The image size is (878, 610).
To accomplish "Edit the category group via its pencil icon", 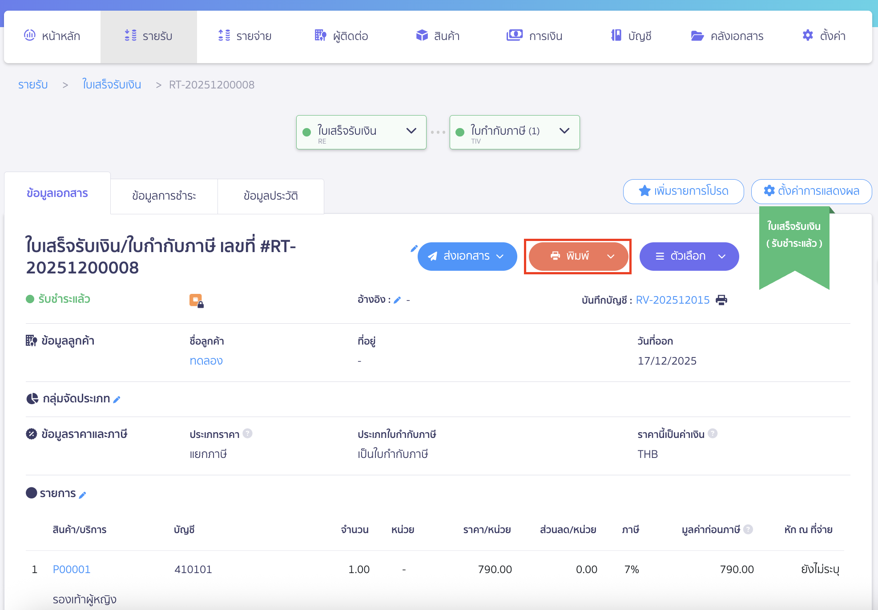I will [117, 399].
